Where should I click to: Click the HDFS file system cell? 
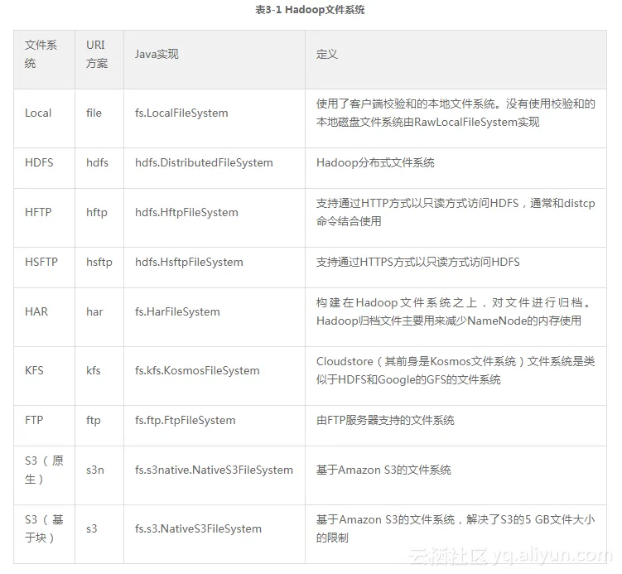pyautogui.click(x=44, y=168)
